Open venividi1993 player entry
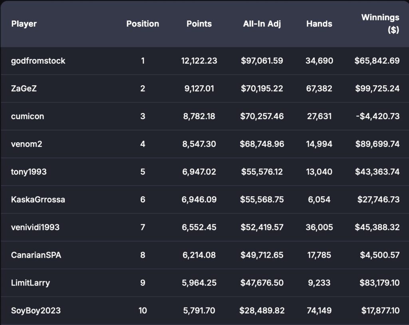Screen dimensions: 409x325 coord(35,227)
